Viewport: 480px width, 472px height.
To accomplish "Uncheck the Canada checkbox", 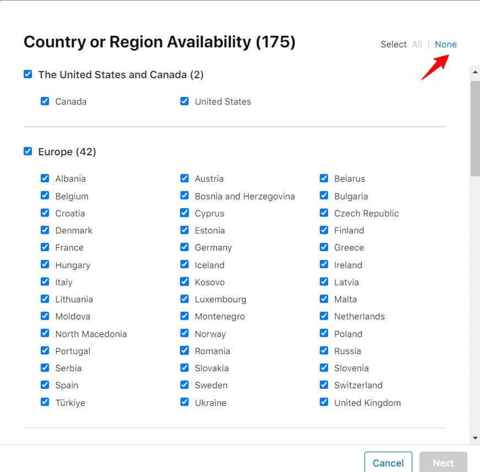I will click(45, 101).
